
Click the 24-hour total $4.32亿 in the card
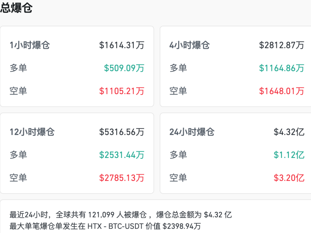tap(289, 132)
